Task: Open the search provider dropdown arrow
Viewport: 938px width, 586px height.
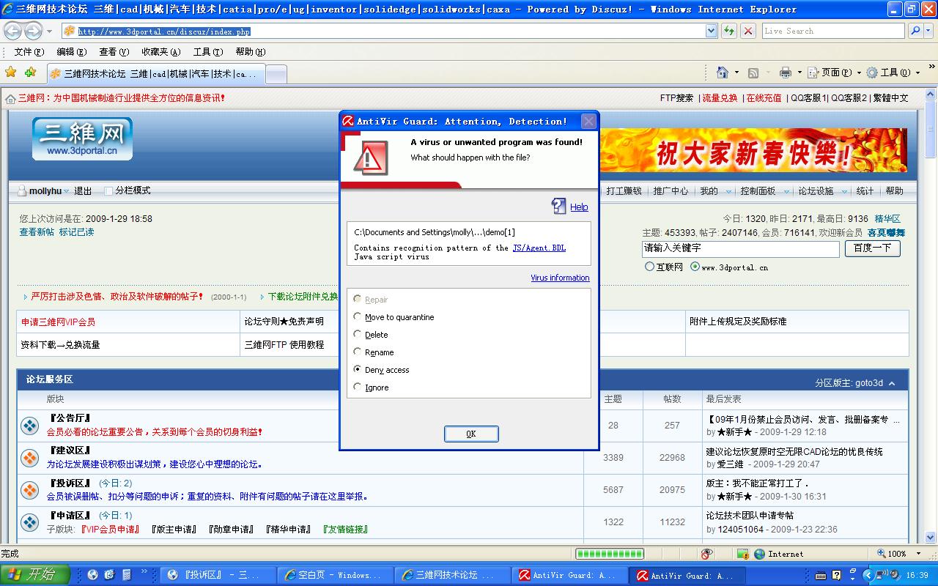Action: point(929,31)
